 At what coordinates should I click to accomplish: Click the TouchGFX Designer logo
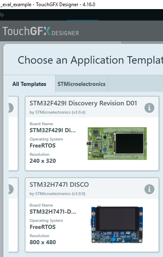pyautogui.click(x=41, y=31)
